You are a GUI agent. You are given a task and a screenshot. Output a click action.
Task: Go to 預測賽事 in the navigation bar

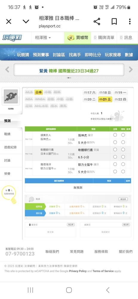tap(41, 55)
